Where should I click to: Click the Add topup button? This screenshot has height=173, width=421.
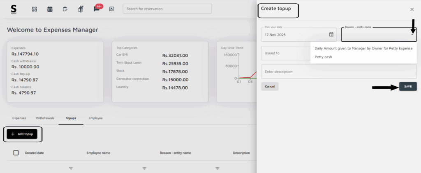click(22, 134)
